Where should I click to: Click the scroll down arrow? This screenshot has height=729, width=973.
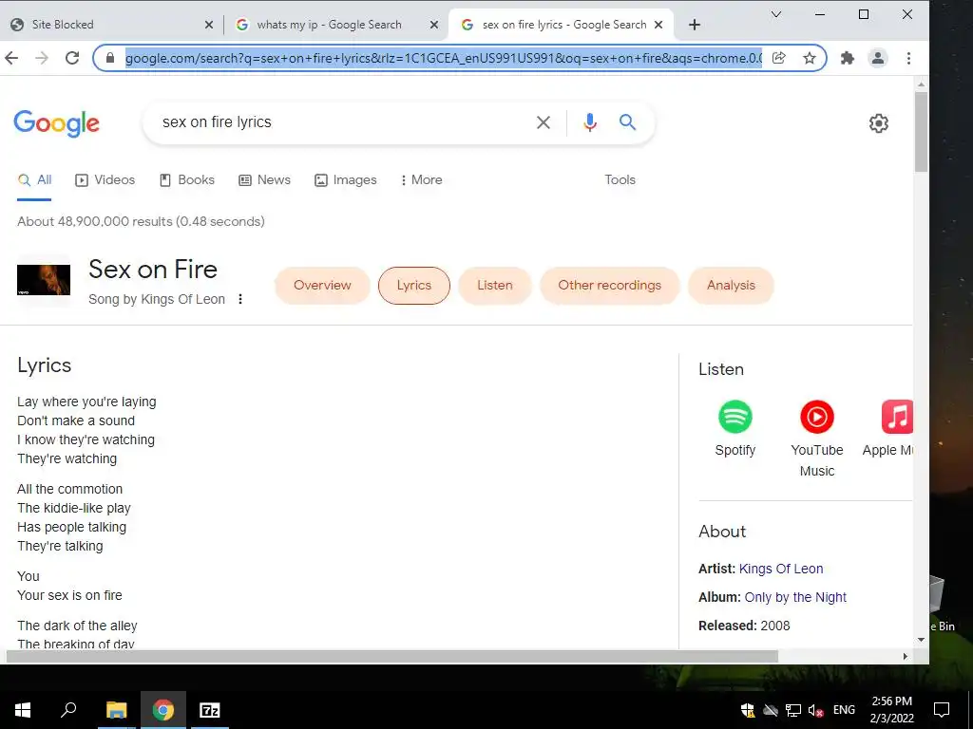(921, 640)
